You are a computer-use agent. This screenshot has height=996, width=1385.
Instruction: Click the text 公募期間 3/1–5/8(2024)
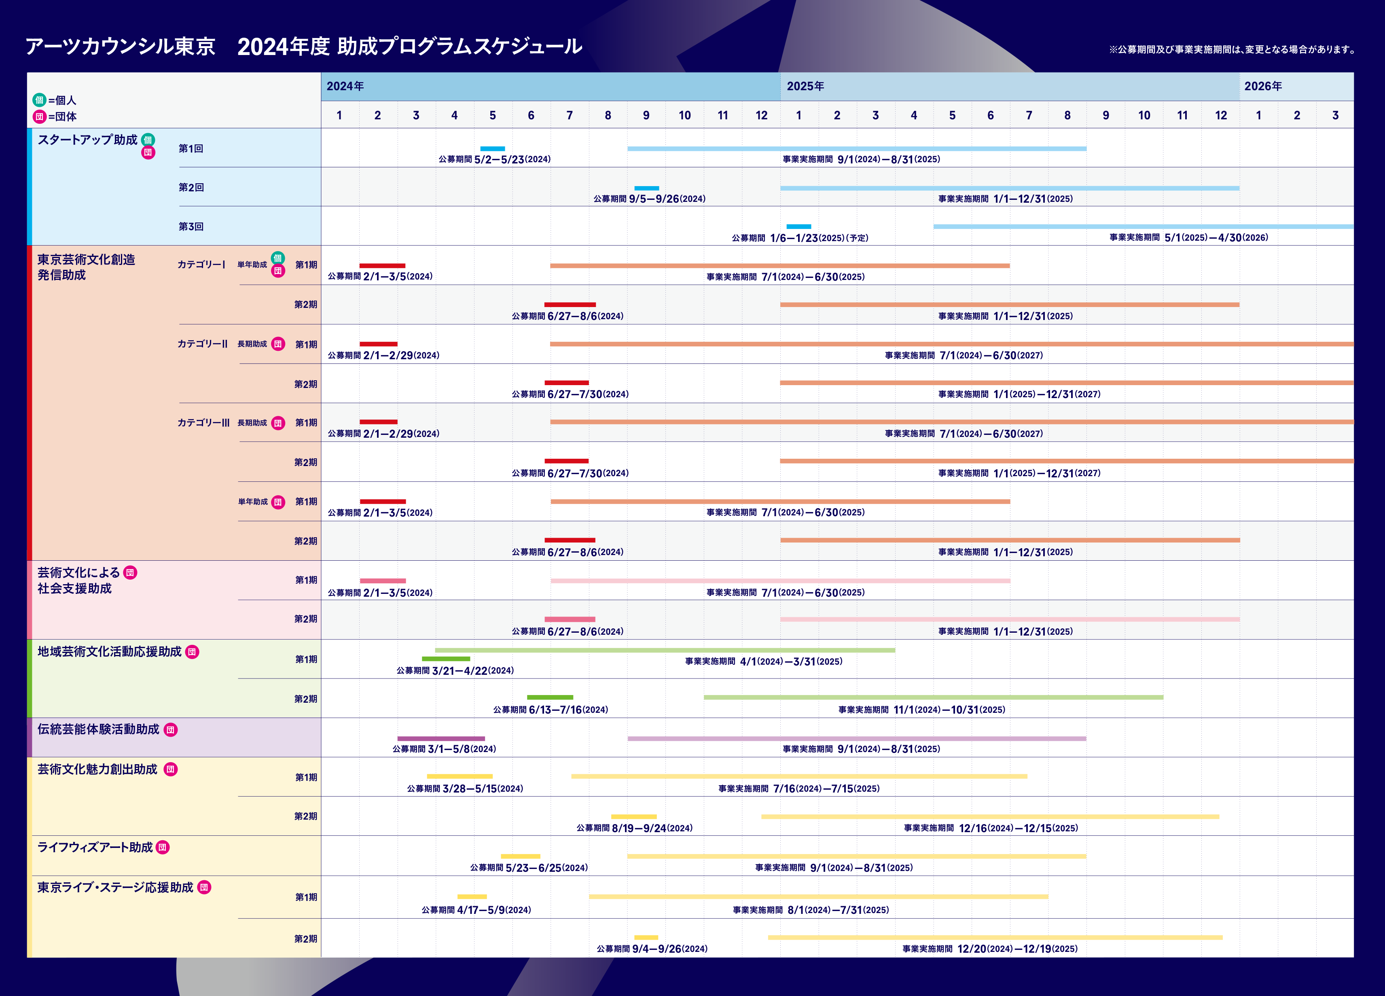tap(444, 749)
